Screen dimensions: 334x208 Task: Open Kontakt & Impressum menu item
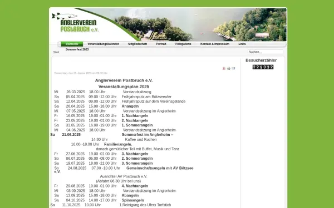click(215, 44)
